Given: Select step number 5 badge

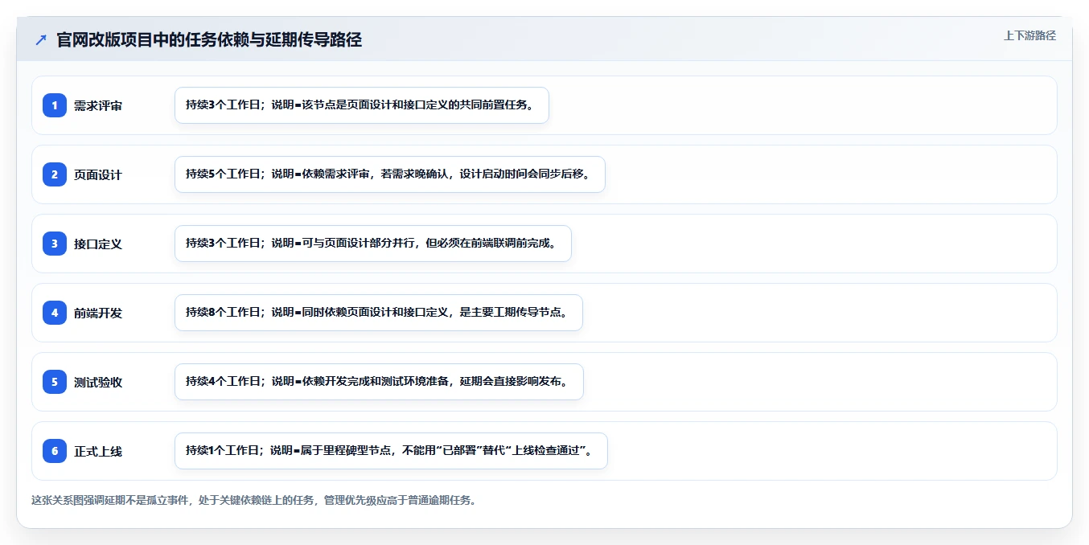Looking at the screenshot, I should [x=55, y=382].
